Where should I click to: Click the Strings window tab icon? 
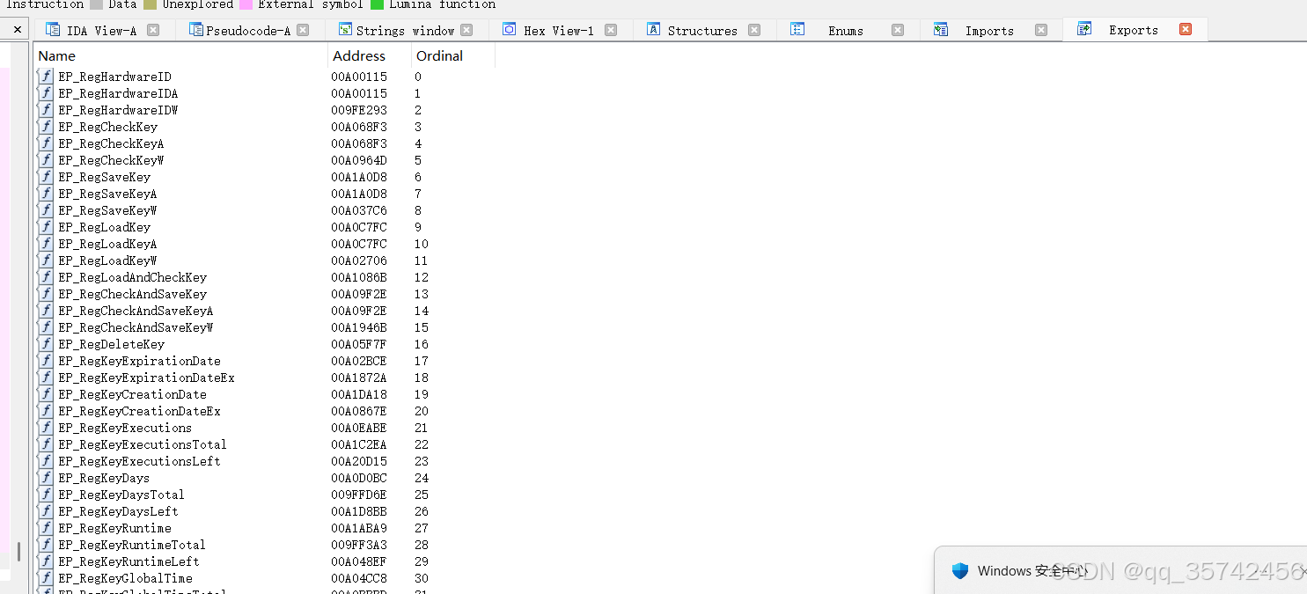point(345,29)
